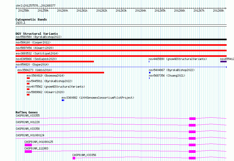
Task: Click the DGV Structural Variants track title
Action: pyautogui.click(x=37, y=34)
